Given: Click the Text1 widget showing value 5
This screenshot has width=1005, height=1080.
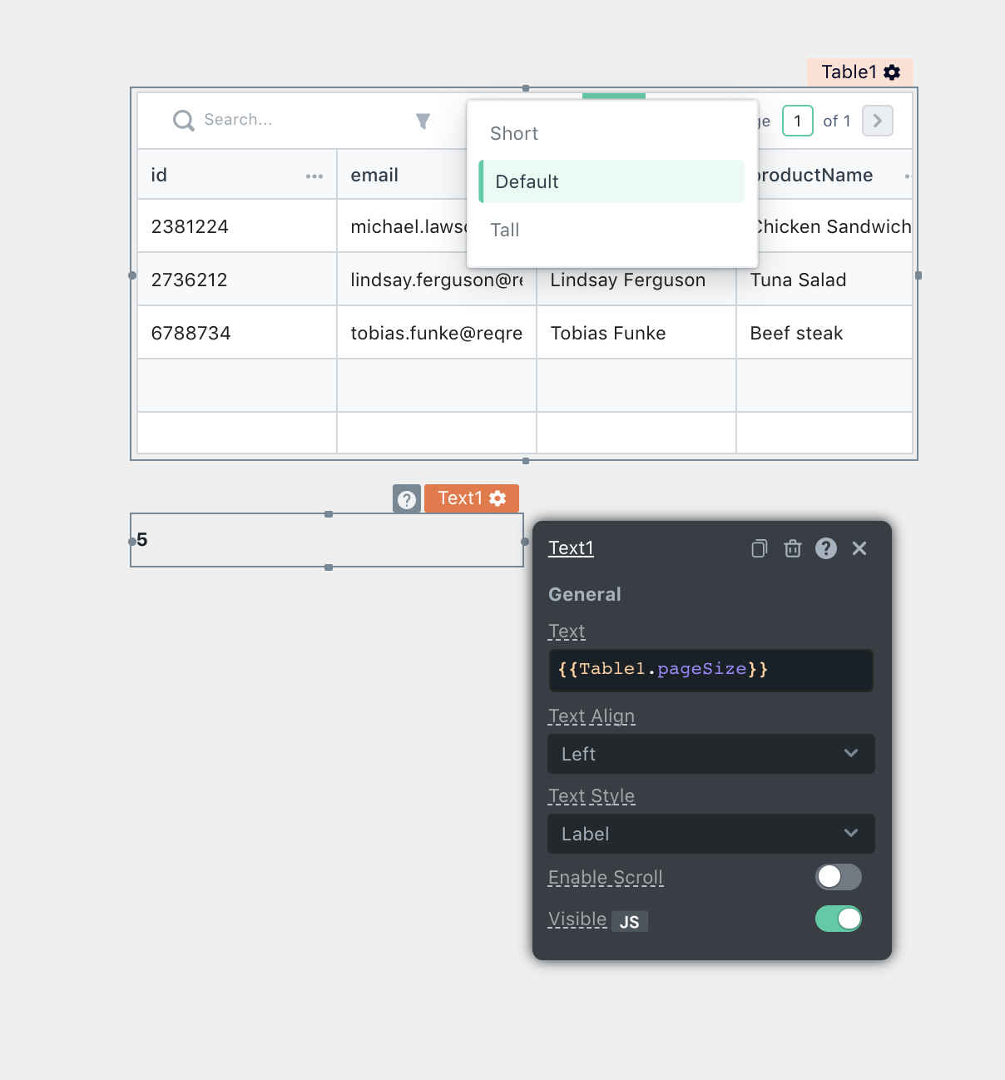Looking at the screenshot, I should tap(327, 540).
